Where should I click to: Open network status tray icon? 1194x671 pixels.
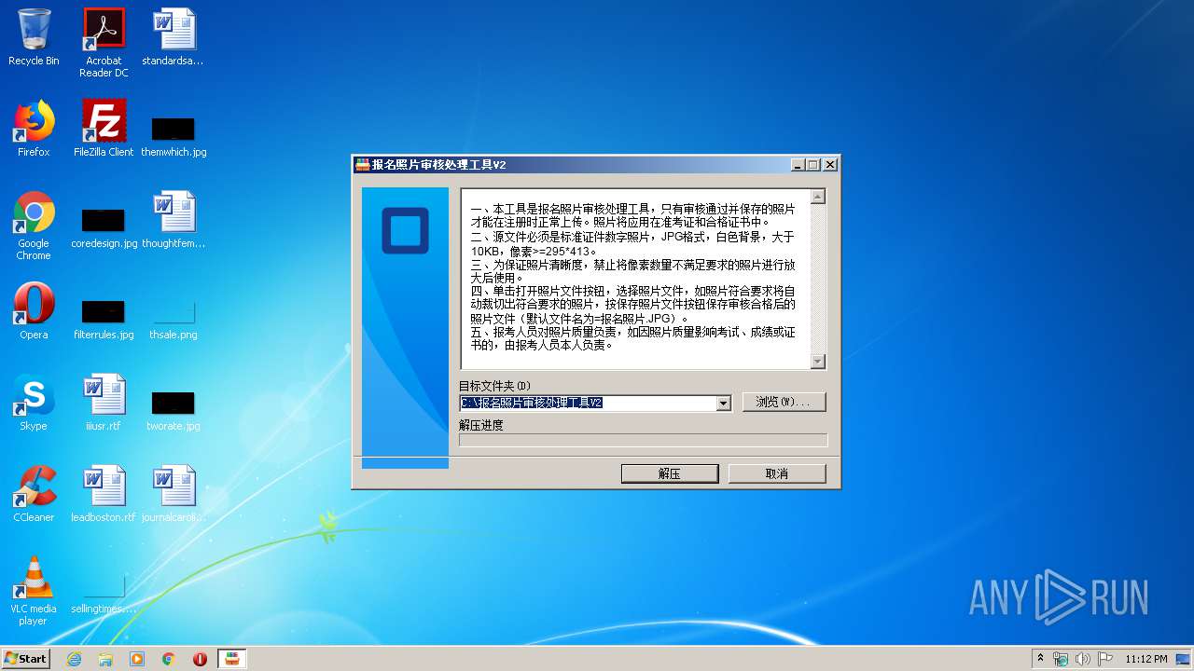pos(1061,659)
